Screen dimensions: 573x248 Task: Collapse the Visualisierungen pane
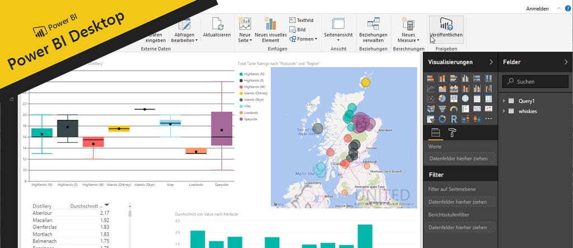tap(491, 62)
